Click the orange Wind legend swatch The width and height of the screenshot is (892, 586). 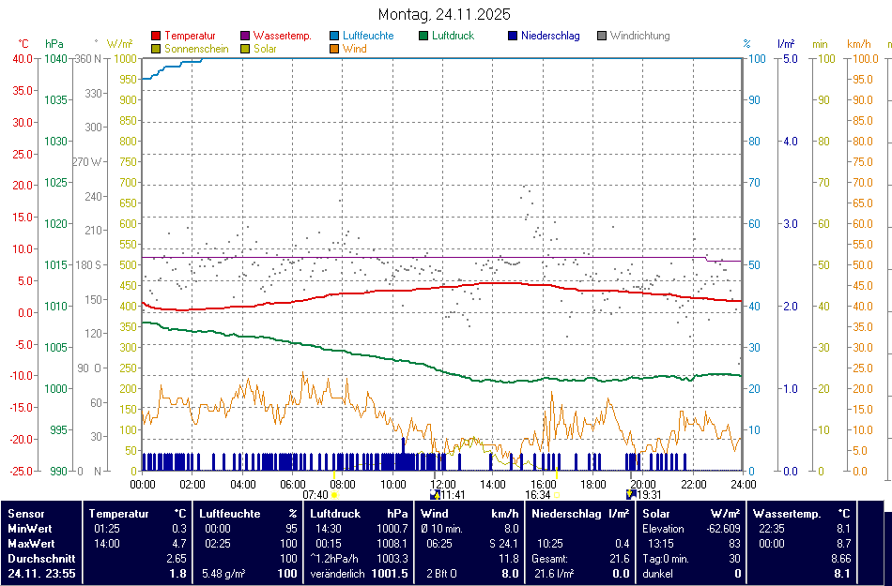point(334,49)
